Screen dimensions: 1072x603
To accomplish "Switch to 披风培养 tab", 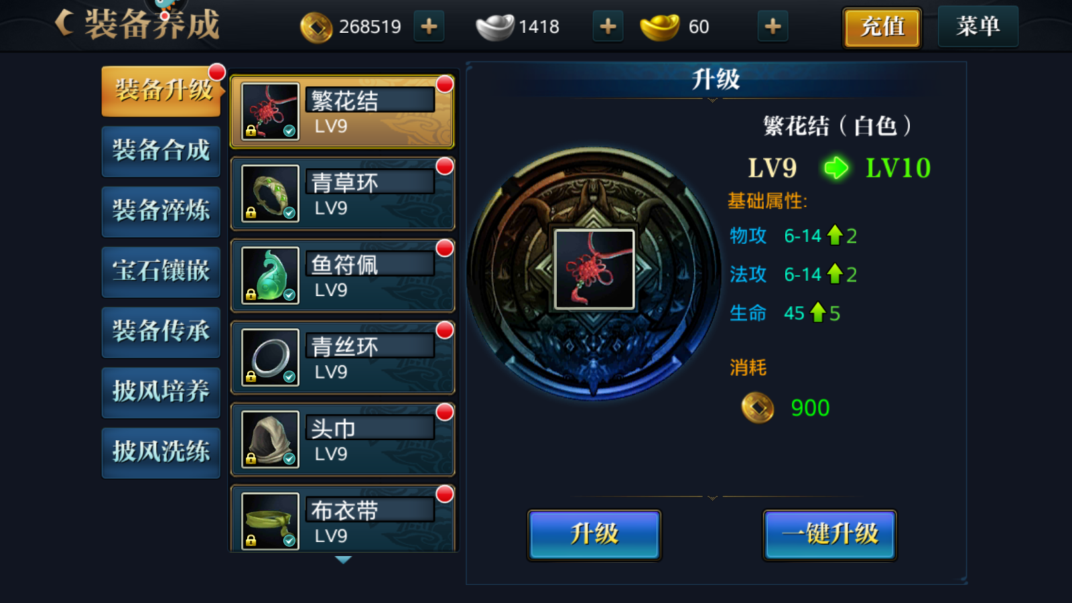I will (161, 392).
